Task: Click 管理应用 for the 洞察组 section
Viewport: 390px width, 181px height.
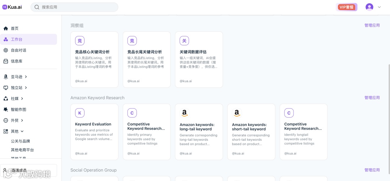Action: click(x=372, y=25)
